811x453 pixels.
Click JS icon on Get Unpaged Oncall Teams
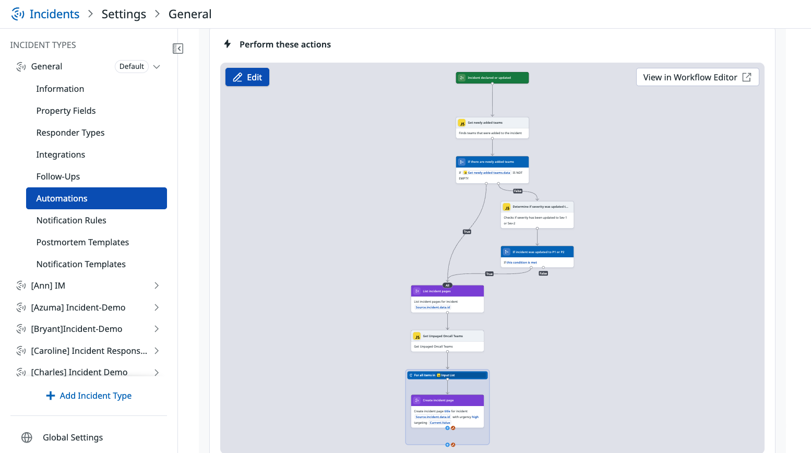[x=417, y=337]
